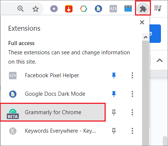Select Keywords Everywhere extension entry
This screenshot has height=146, width=168.
[x=53, y=131]
